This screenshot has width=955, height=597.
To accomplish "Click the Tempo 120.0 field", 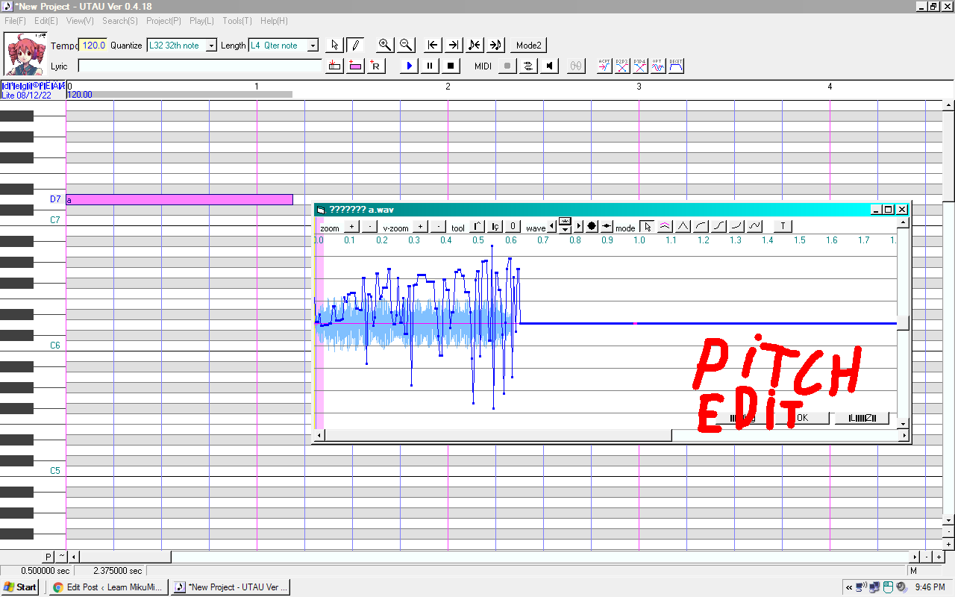I will tap(93, 46).
